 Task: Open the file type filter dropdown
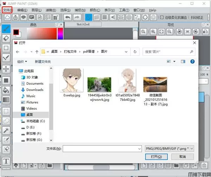[170, 149]
